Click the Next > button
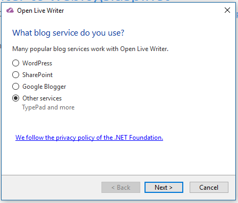This screenshot has width=238, height=203. click(164, 187)
